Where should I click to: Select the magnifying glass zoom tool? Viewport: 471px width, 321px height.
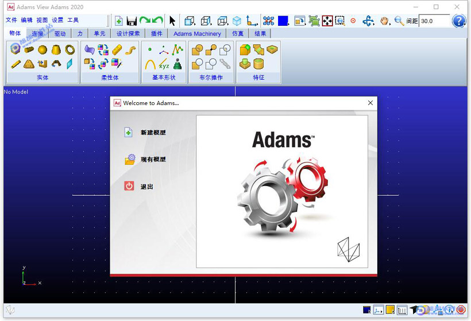click(399, 21)
